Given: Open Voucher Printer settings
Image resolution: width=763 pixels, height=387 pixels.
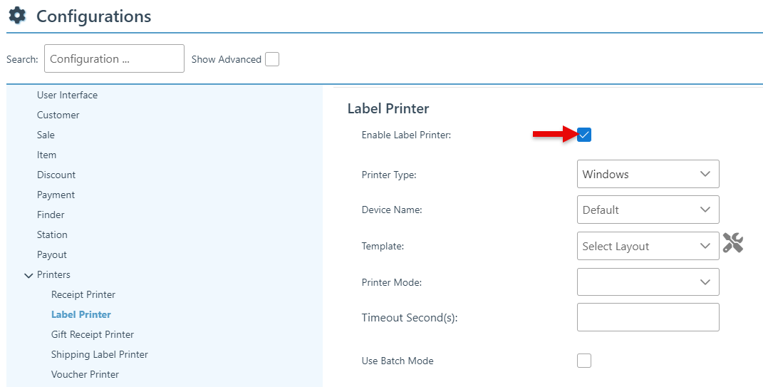Looking at the screenshot, I should (85, 374).
